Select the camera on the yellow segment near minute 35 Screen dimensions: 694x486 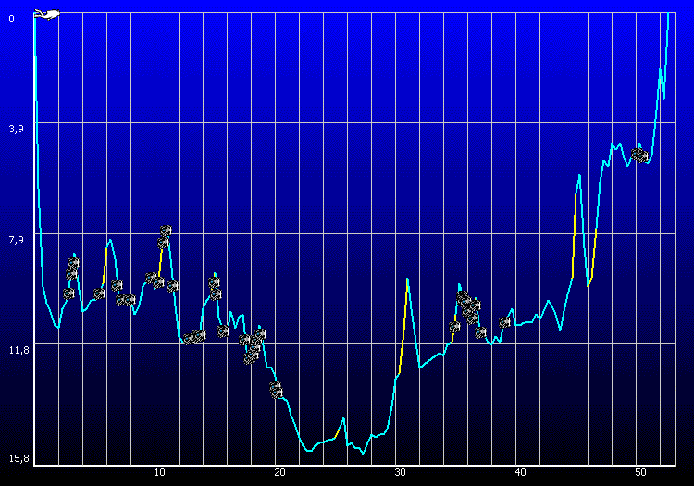(x=454, y=327)
